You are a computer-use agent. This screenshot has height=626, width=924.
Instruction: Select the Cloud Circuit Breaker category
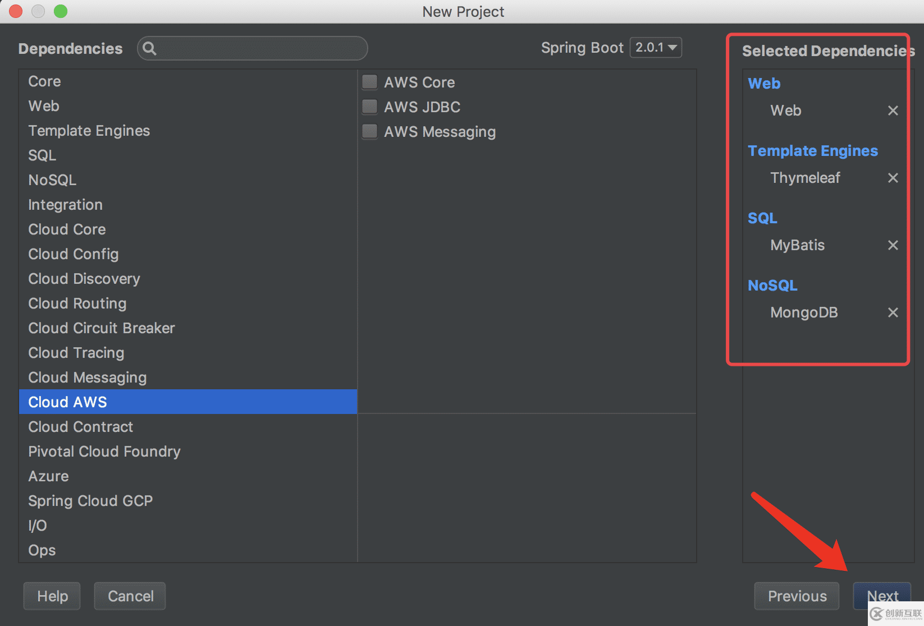(188, 328)
